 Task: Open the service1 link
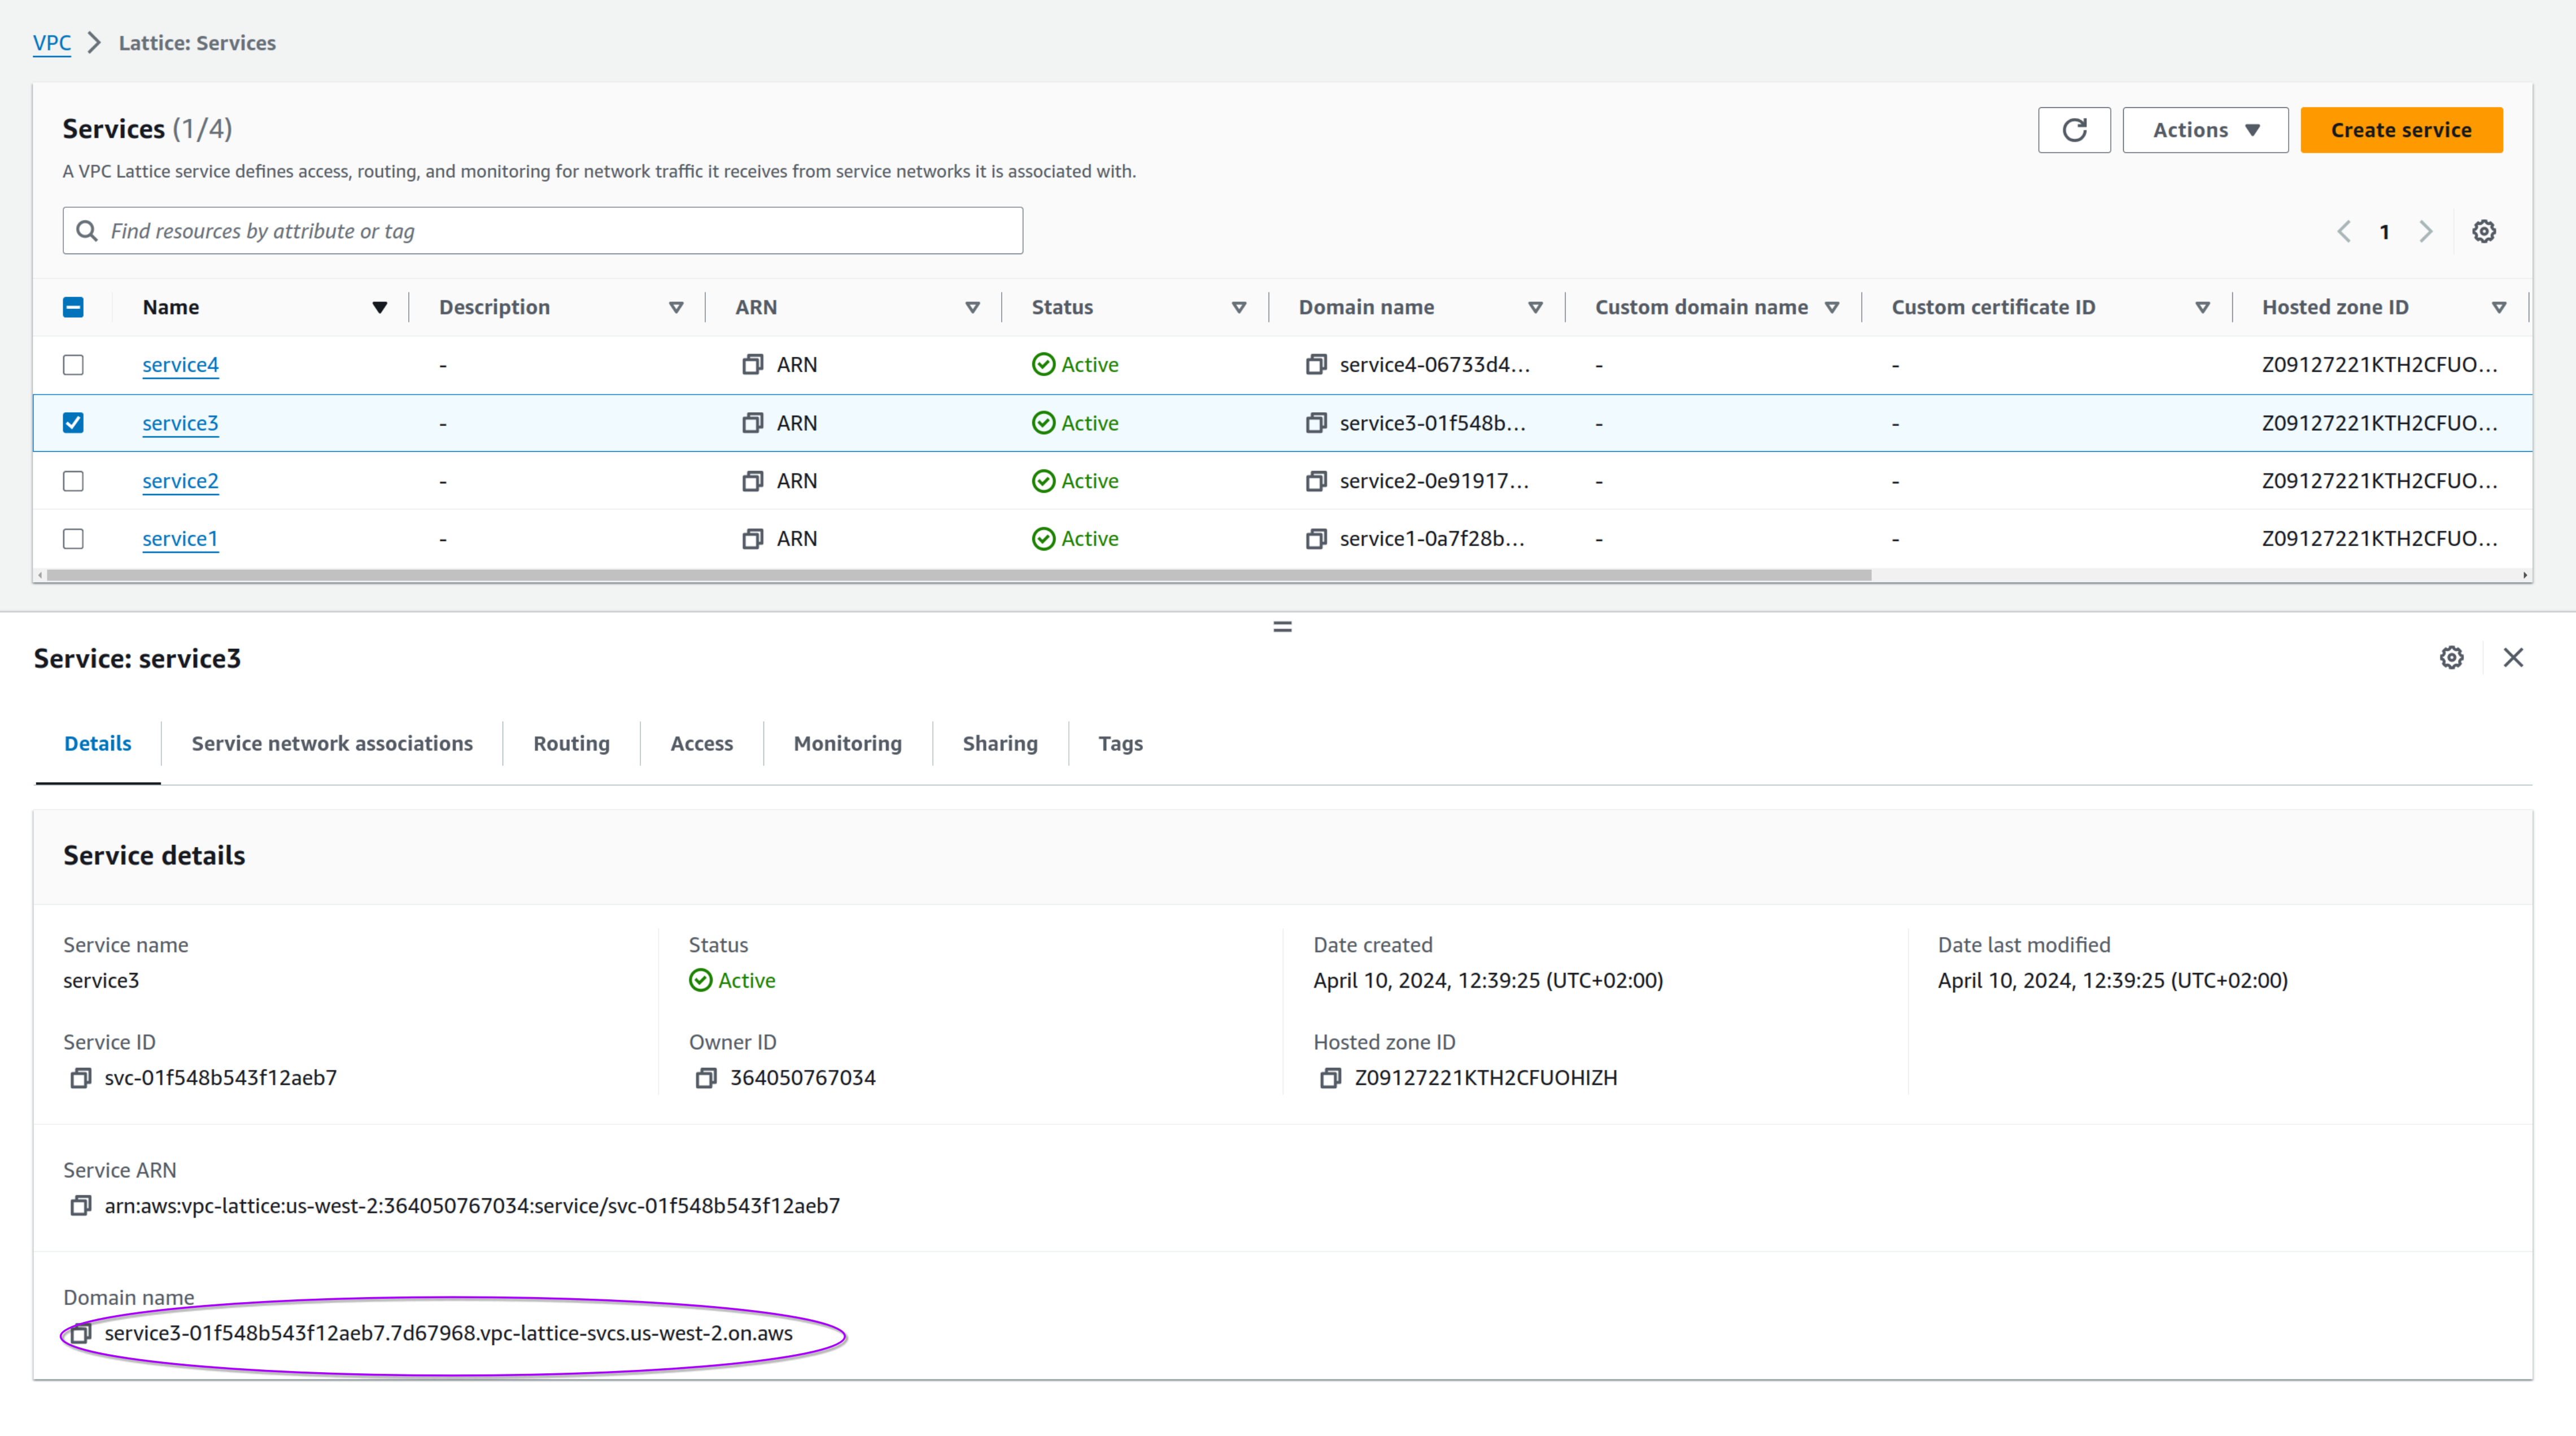(x=180, y=539)
